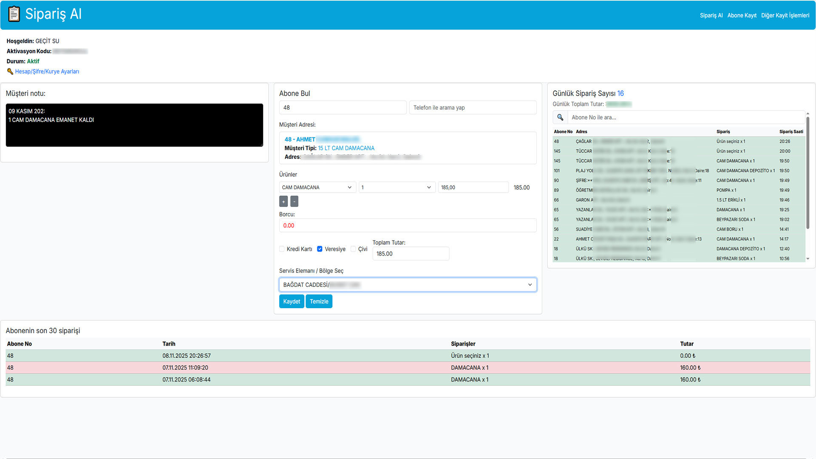
Task: Select the 08.11.2025 20:26:57 order row
Action: pyautogui.click(x=408, y=356)
